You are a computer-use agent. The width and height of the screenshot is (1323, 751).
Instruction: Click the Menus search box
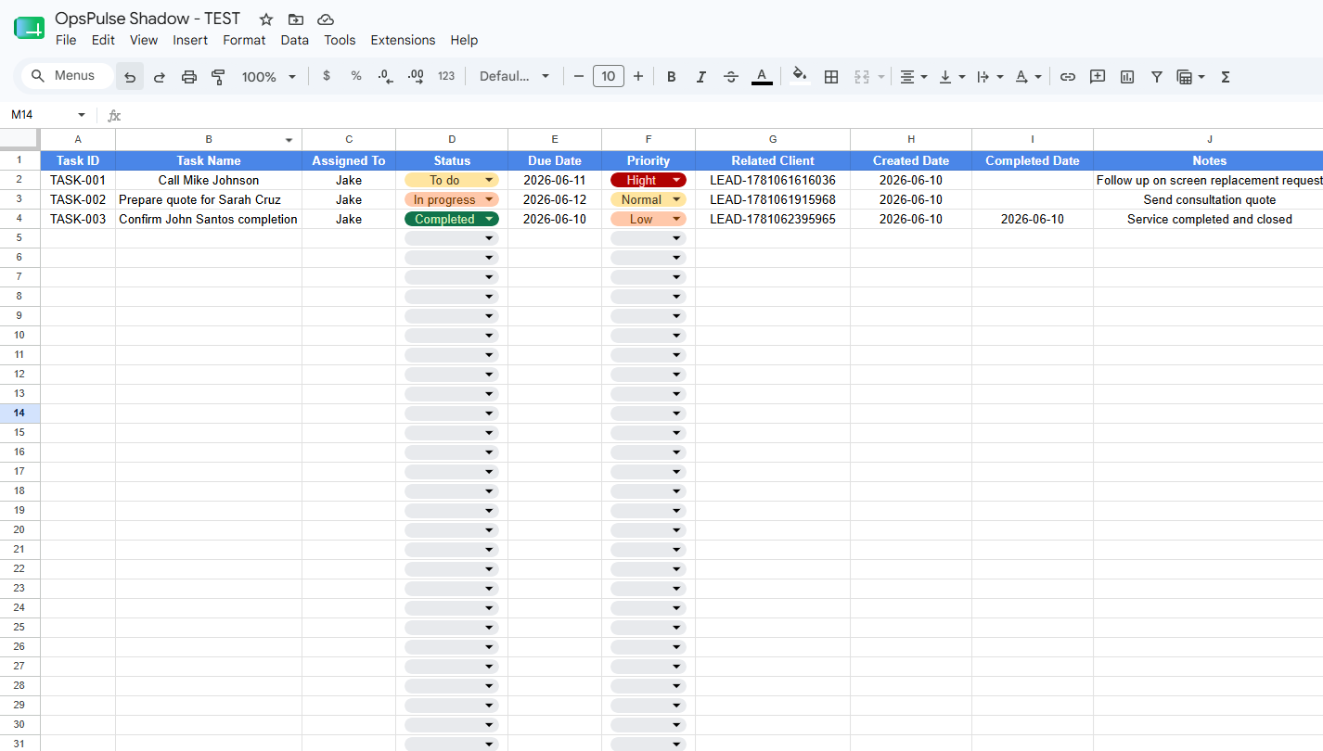tap(67, 76)
